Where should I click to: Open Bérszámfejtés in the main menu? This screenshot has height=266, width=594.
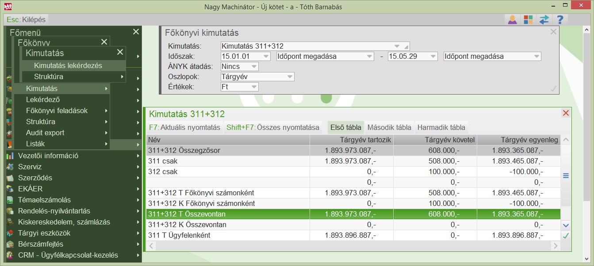coord(73,244)
